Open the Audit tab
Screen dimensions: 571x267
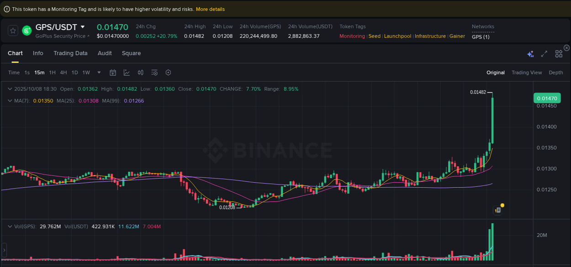[105, 53]
